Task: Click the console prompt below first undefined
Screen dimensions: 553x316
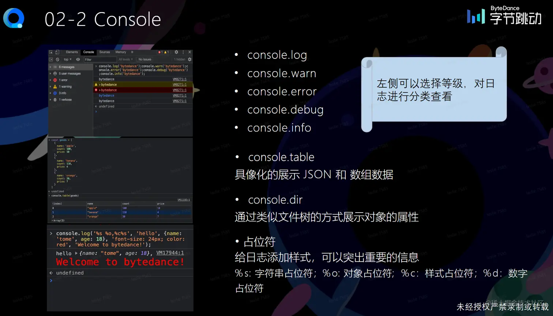Action: point(143,112)
